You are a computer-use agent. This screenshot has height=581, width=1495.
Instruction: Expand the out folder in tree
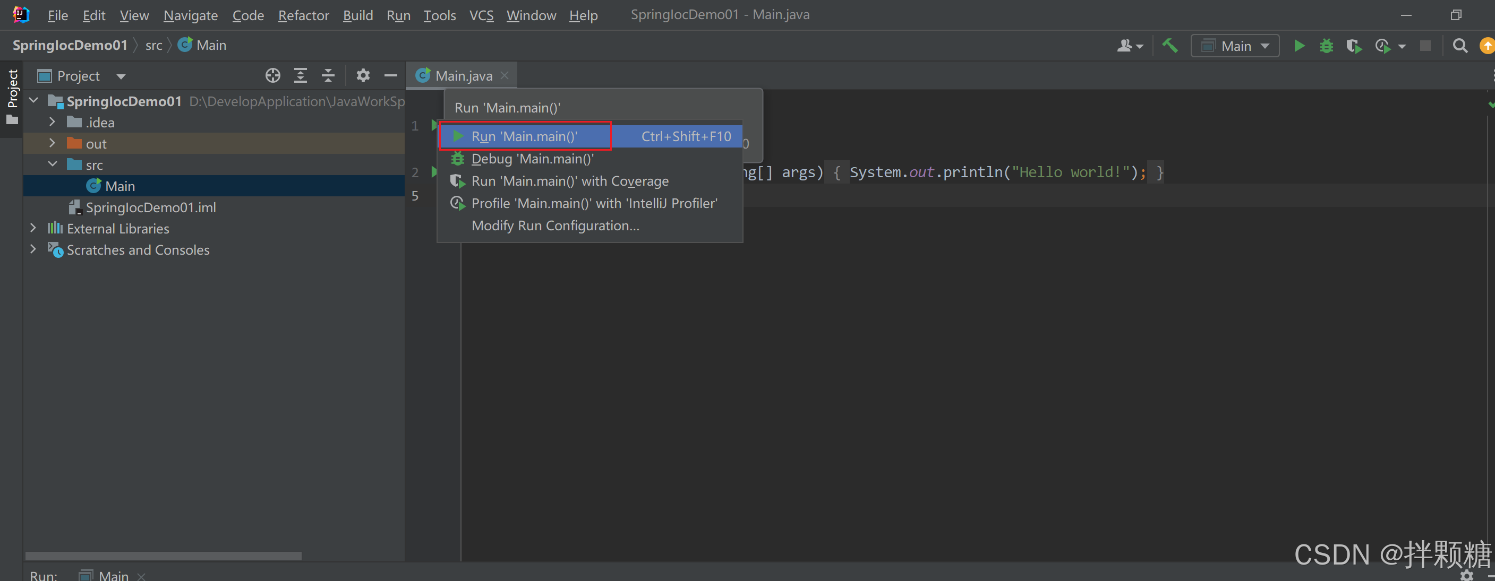point(52,143)
